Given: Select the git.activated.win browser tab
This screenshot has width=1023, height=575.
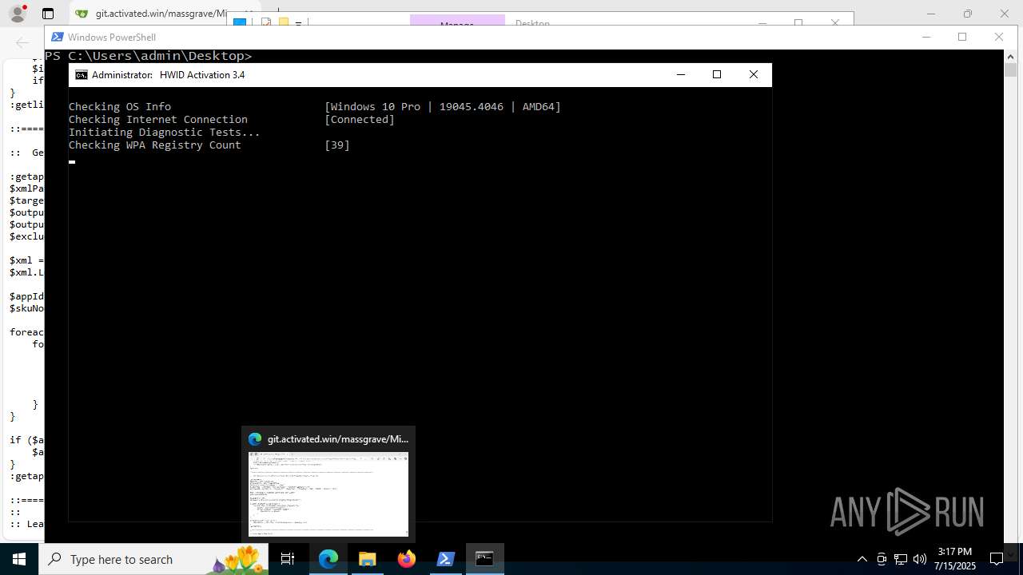Looking at the screenshot, I should pyautogui.click(x=166, y=14).
